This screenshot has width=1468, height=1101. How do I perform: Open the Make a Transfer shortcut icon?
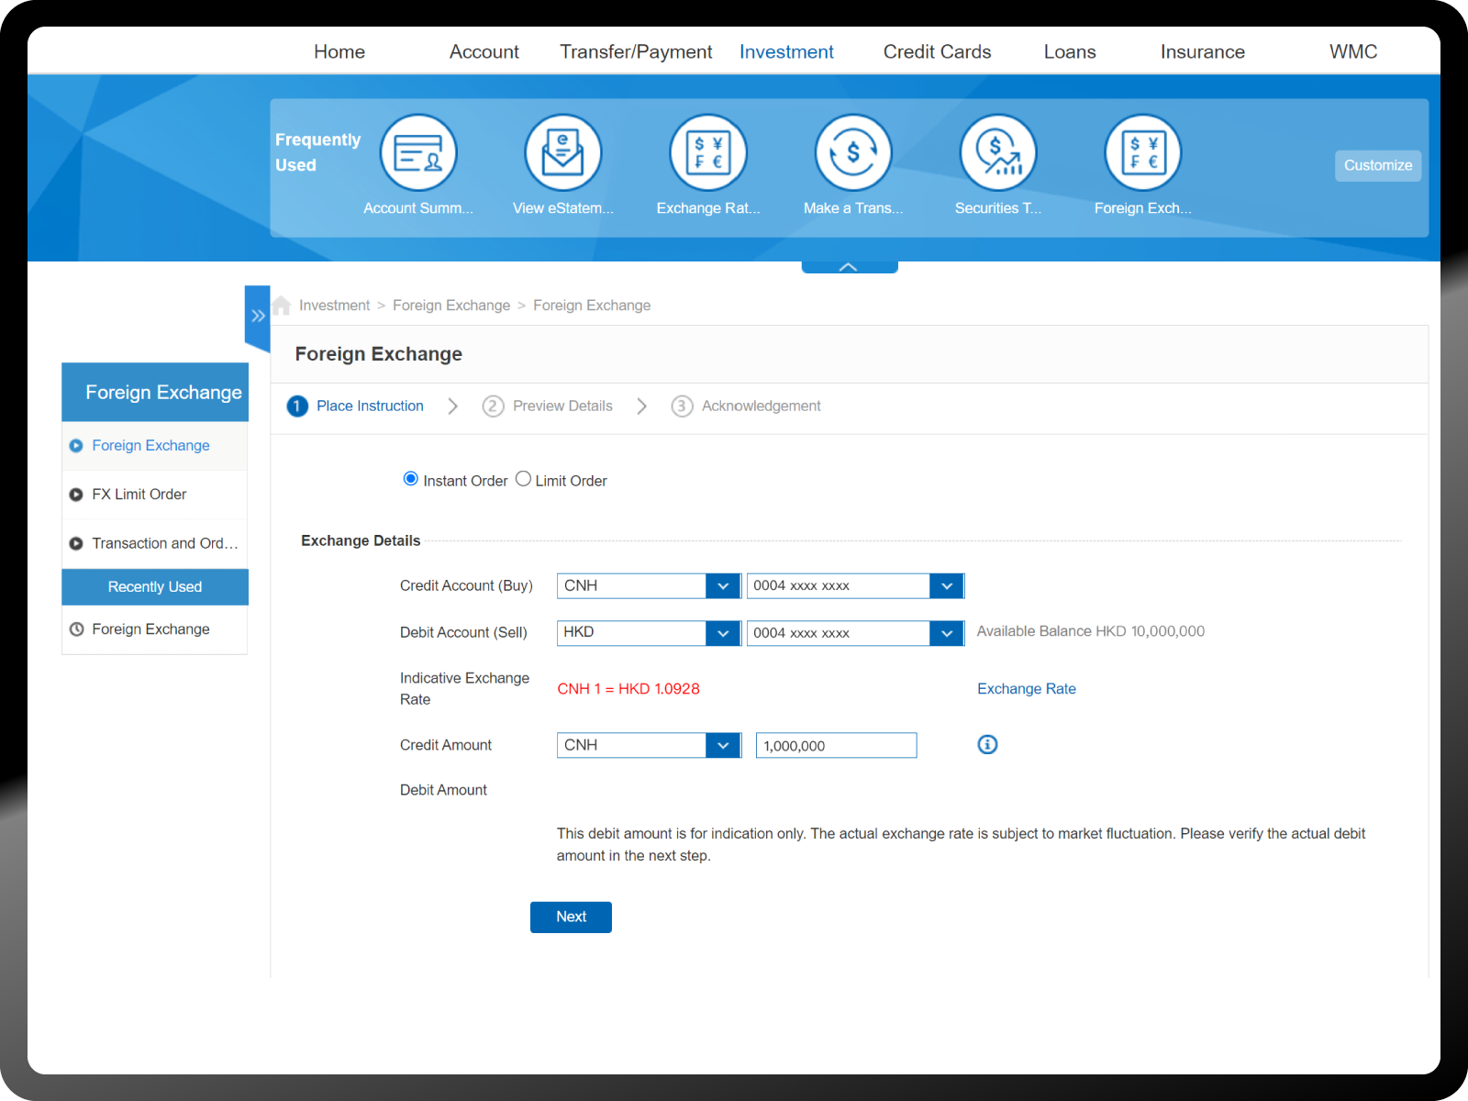[853, 152]
